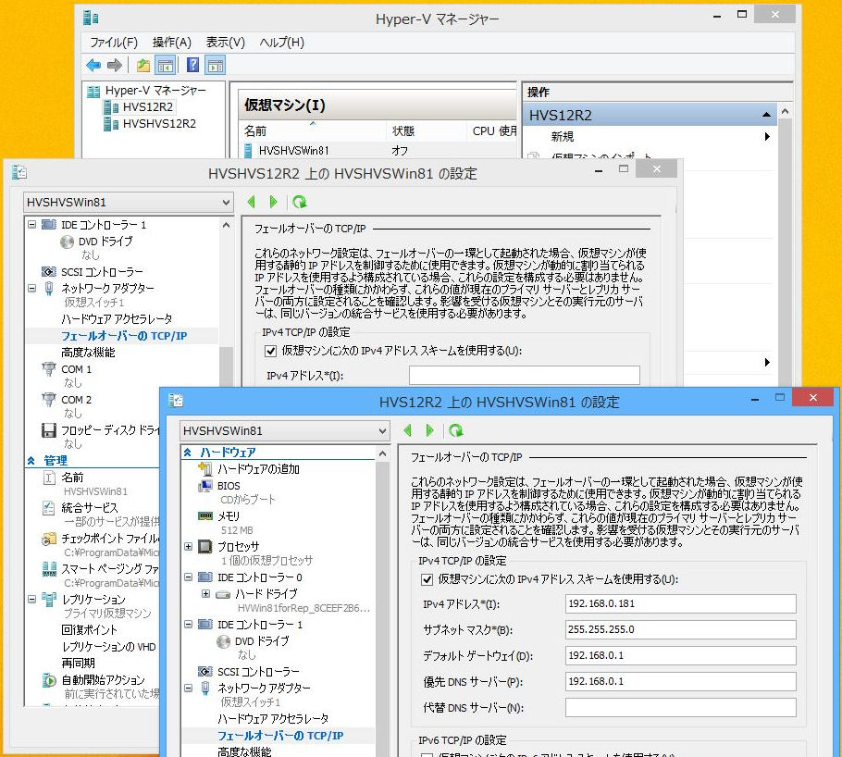Collapse the ハードウェア section header

click(x=188, y=453)
